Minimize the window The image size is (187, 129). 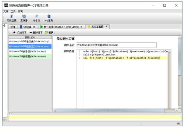(153, 5)
